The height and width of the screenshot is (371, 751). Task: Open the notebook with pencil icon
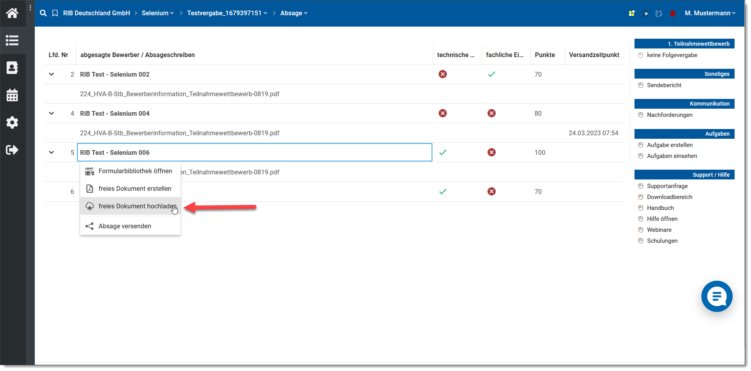(x=659, y=13)
